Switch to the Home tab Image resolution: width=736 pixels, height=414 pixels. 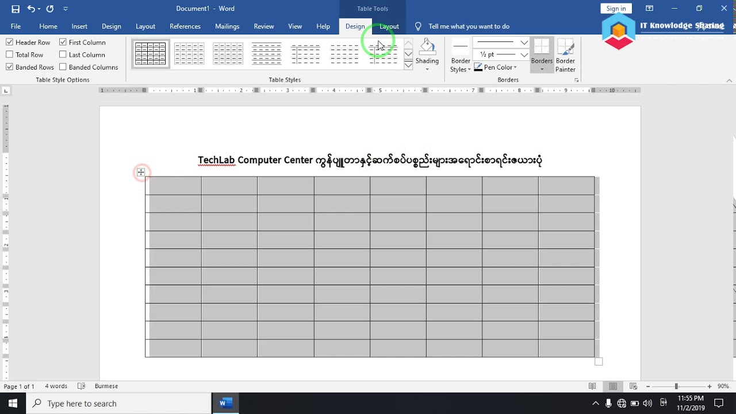(x=48, y=26)
